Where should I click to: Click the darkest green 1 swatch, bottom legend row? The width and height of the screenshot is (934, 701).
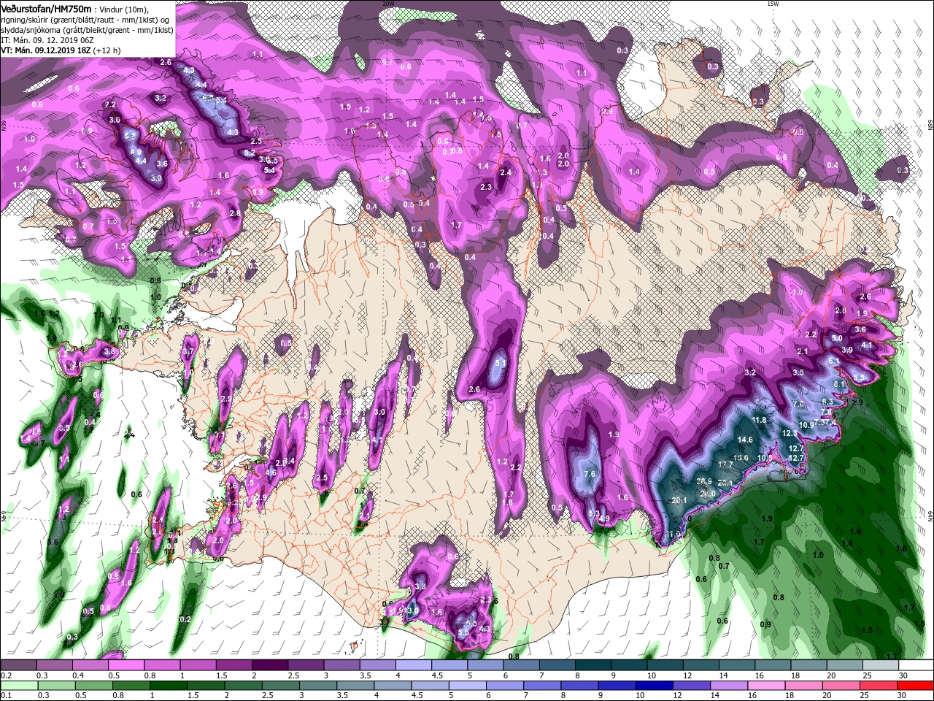pos(169,686)
